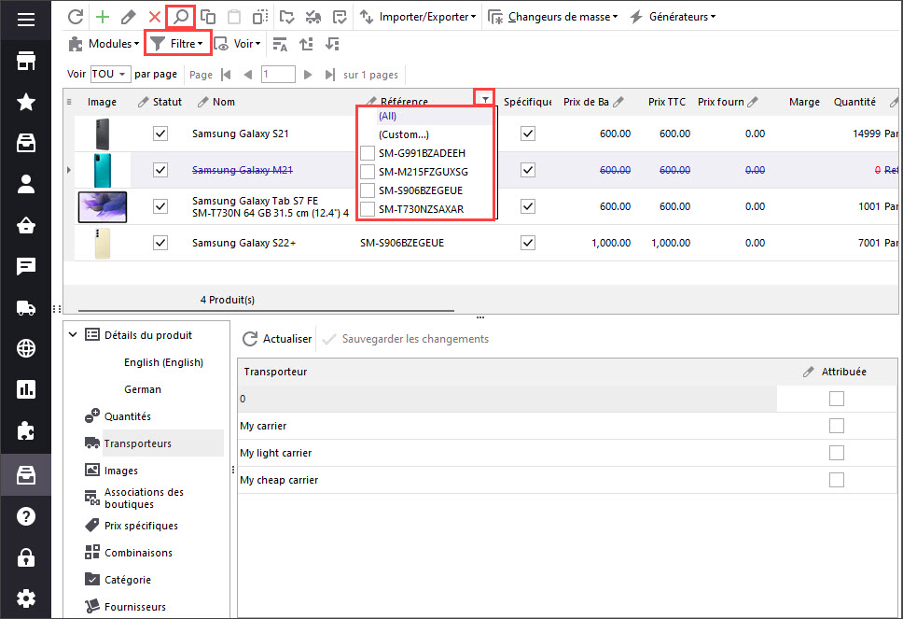Open the Importer/Exporter dropdown

(x=418, y=17)
